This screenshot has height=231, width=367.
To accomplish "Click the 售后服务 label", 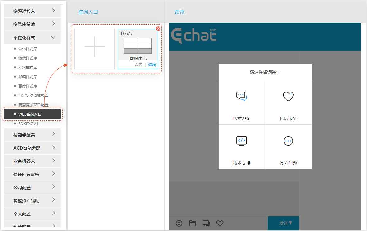I will (288, 118).
